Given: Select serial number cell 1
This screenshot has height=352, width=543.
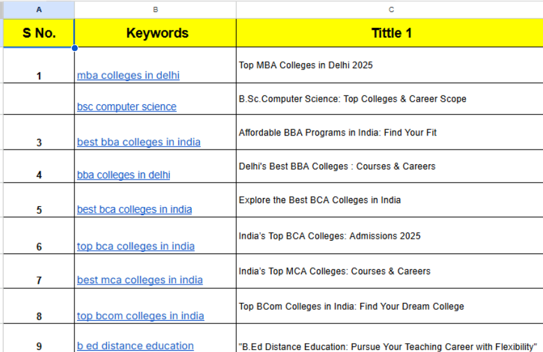Looking at the screenshot, I should coord(39,65).
